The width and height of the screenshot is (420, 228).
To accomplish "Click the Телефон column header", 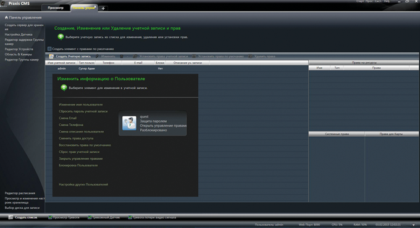I will click(109, 63).
